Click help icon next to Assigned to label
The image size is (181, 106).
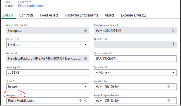click(21, 95)
